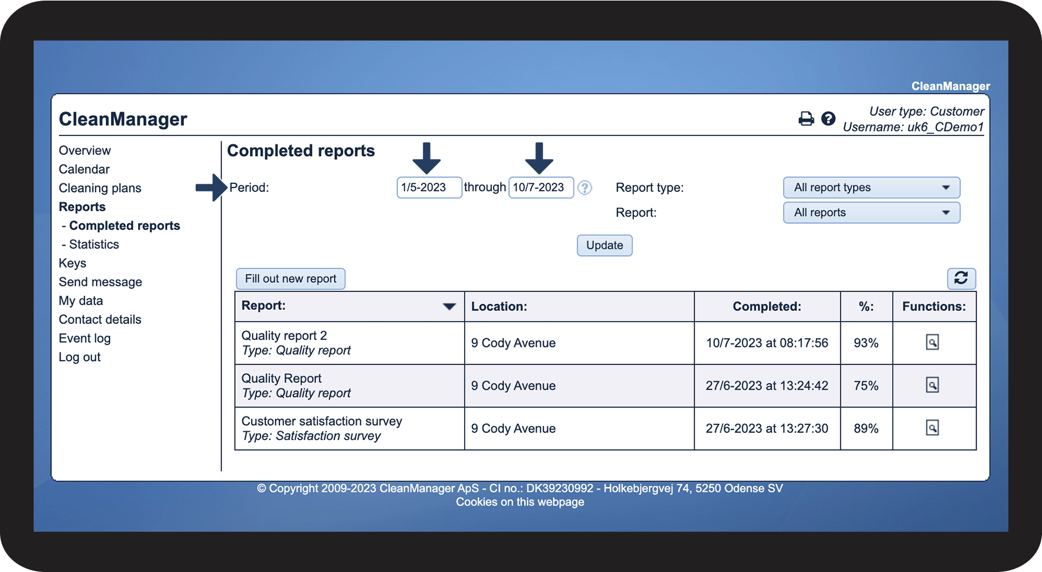This screenshot has width=1042, height=572.
Task: Click the Functions column header
Action: [934, 306]
